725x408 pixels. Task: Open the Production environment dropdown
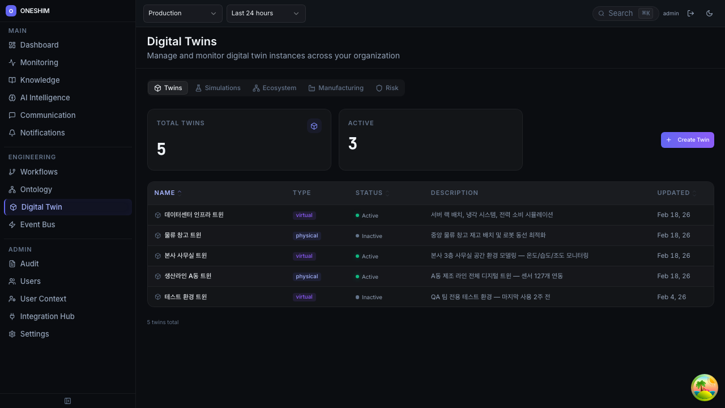coord(182,13)
